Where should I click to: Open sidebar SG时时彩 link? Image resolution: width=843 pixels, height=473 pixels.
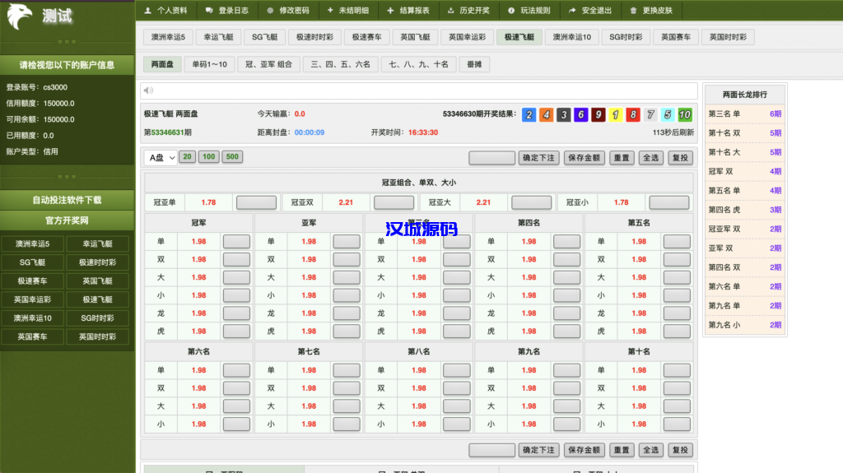click(97, 318)
